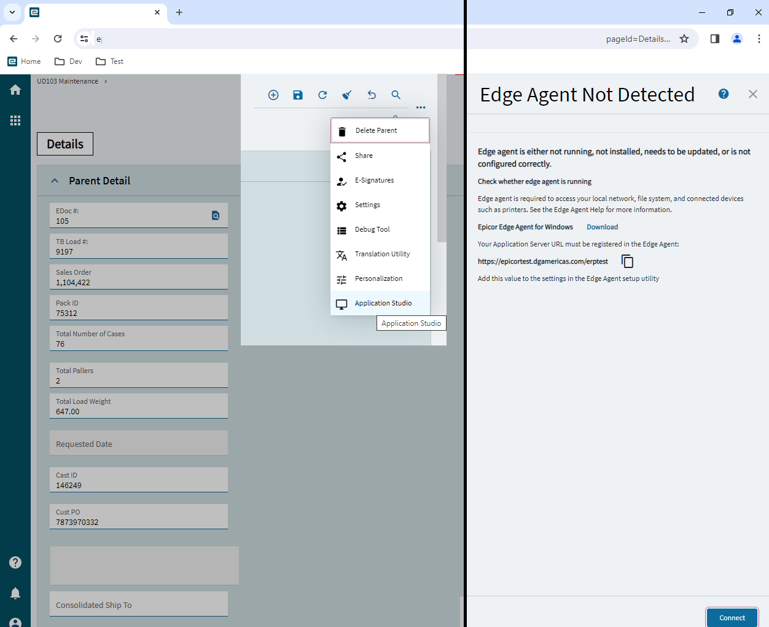Collapse the Parent Detail section
The height and width of the screenshot is (627, 769).
pos(55,180)
